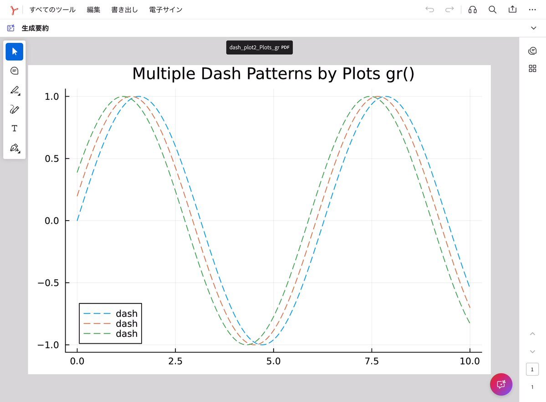Open the fill and sign pen tool
This screenshot has width=546, height=402.
pyautogui.click(x=15, y=148)
